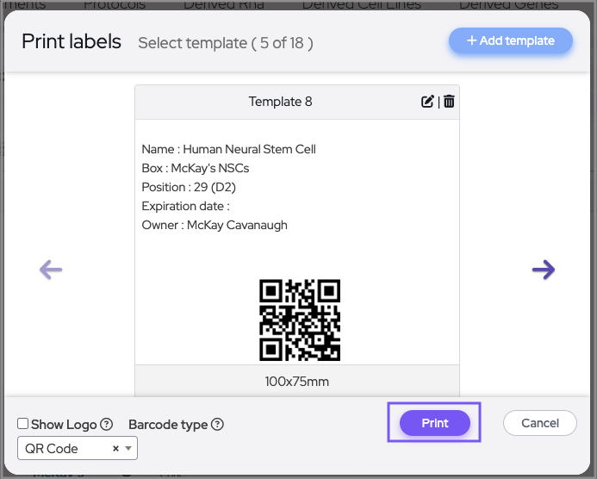Click the 100x75mm label size text
The height and width of the screenshot is (479, 597).
point(297,381)
